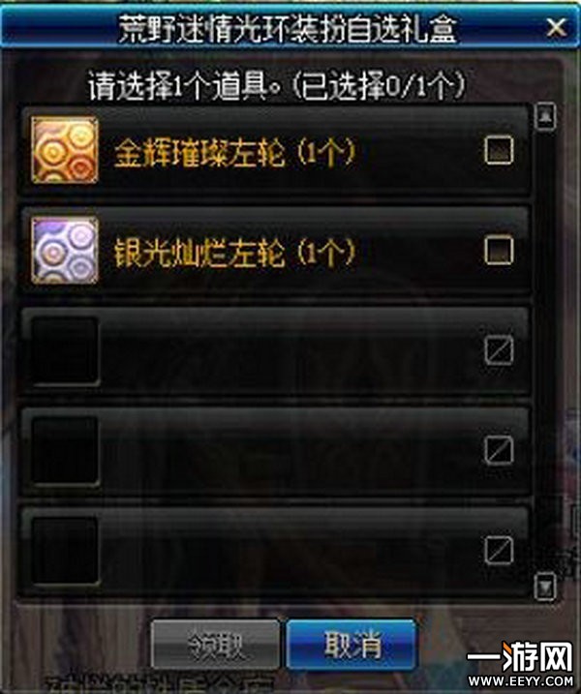The image size is (581, 694).
Task: Click the golden 金辉璀璨左轮 item icon
Action: [x=65, y=150]
